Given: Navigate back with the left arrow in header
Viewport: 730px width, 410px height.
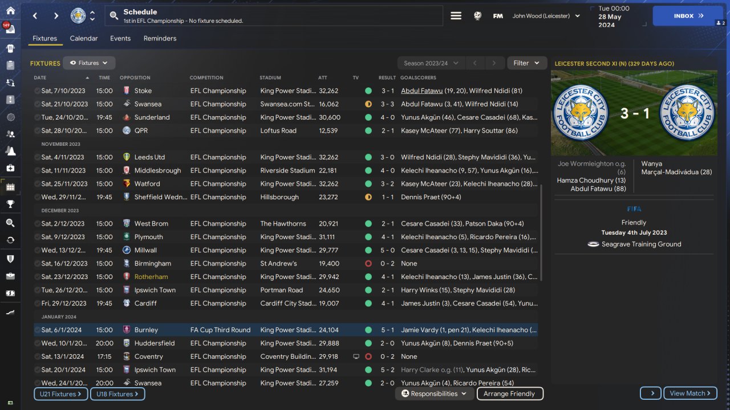Looking at the screenshot, I should 35,16.
